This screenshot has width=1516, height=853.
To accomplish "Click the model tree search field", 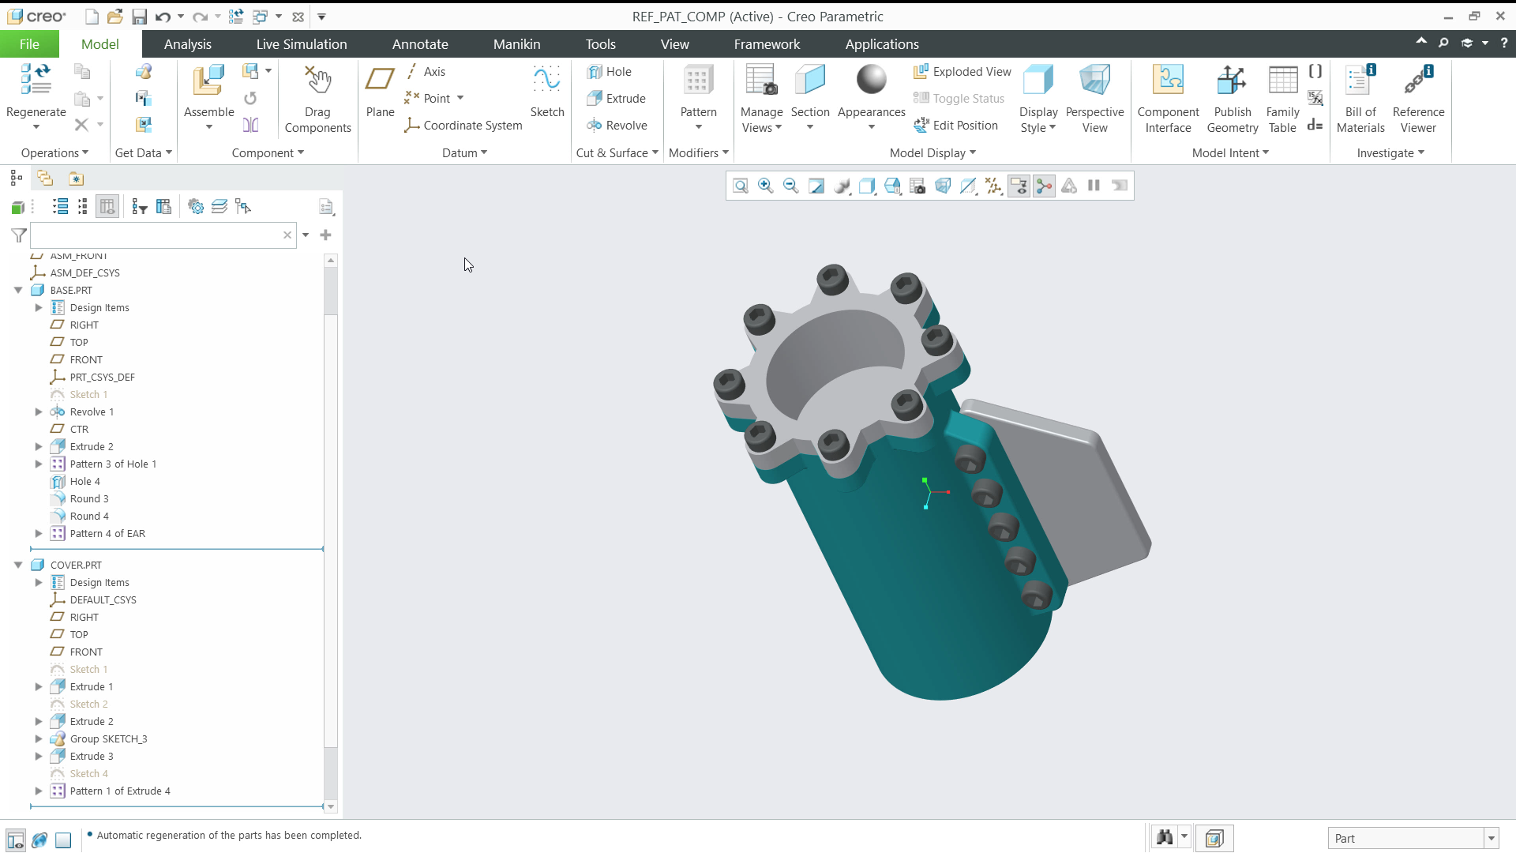I will point(156,235).
